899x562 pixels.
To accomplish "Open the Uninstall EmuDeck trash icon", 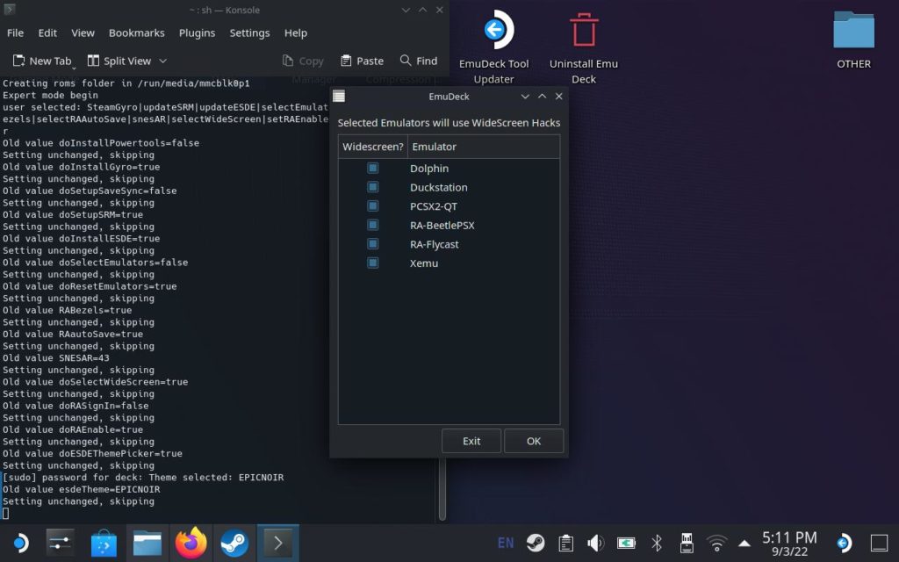I will [584, 47].
